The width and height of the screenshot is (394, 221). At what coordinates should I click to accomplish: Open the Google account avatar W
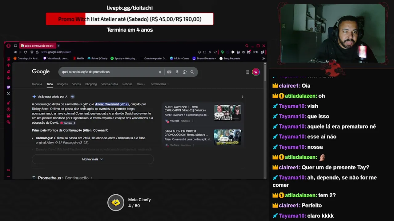coord(256,72)
